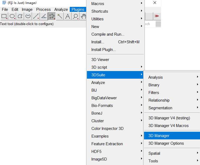Click the Plugins menu
This screenshot has width=200, height=165.
pyautogui.click(x=78, y=10)
